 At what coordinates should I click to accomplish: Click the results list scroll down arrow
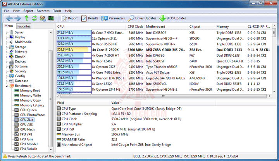tap(274, 92)
